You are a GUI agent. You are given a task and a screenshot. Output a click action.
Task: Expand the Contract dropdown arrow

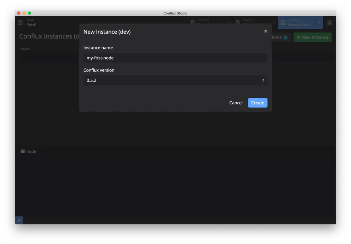229,22
